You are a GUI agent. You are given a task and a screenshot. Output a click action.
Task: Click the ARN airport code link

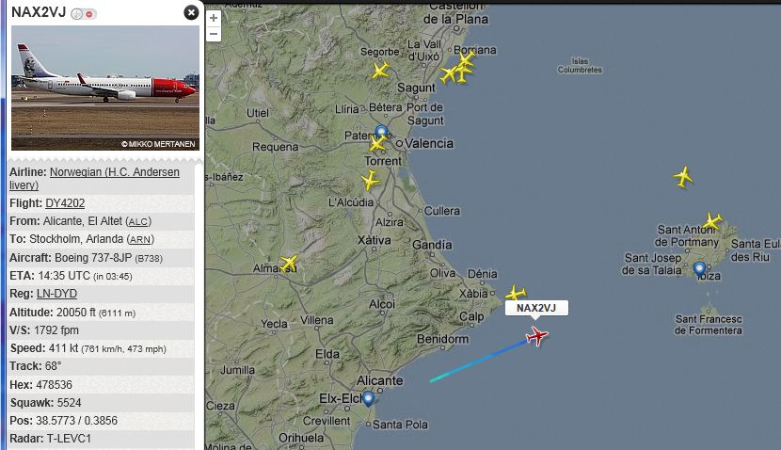(x=140, y=240)
